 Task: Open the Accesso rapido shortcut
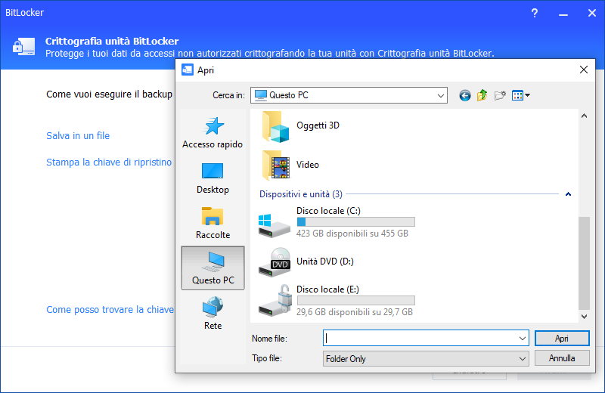213,133
